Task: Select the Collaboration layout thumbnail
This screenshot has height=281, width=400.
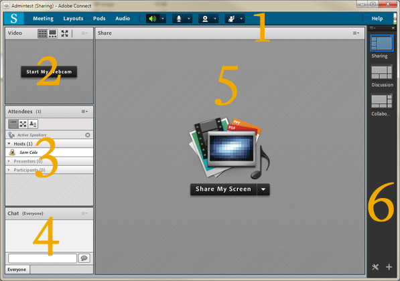Action: pyautogui.click(x=382, y=102)
